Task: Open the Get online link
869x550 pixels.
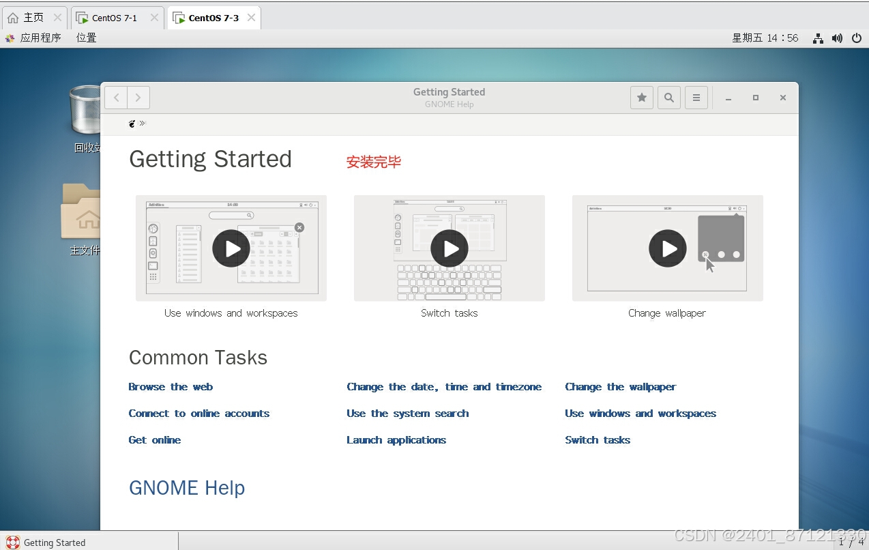Action: click(x=154, y=440)
